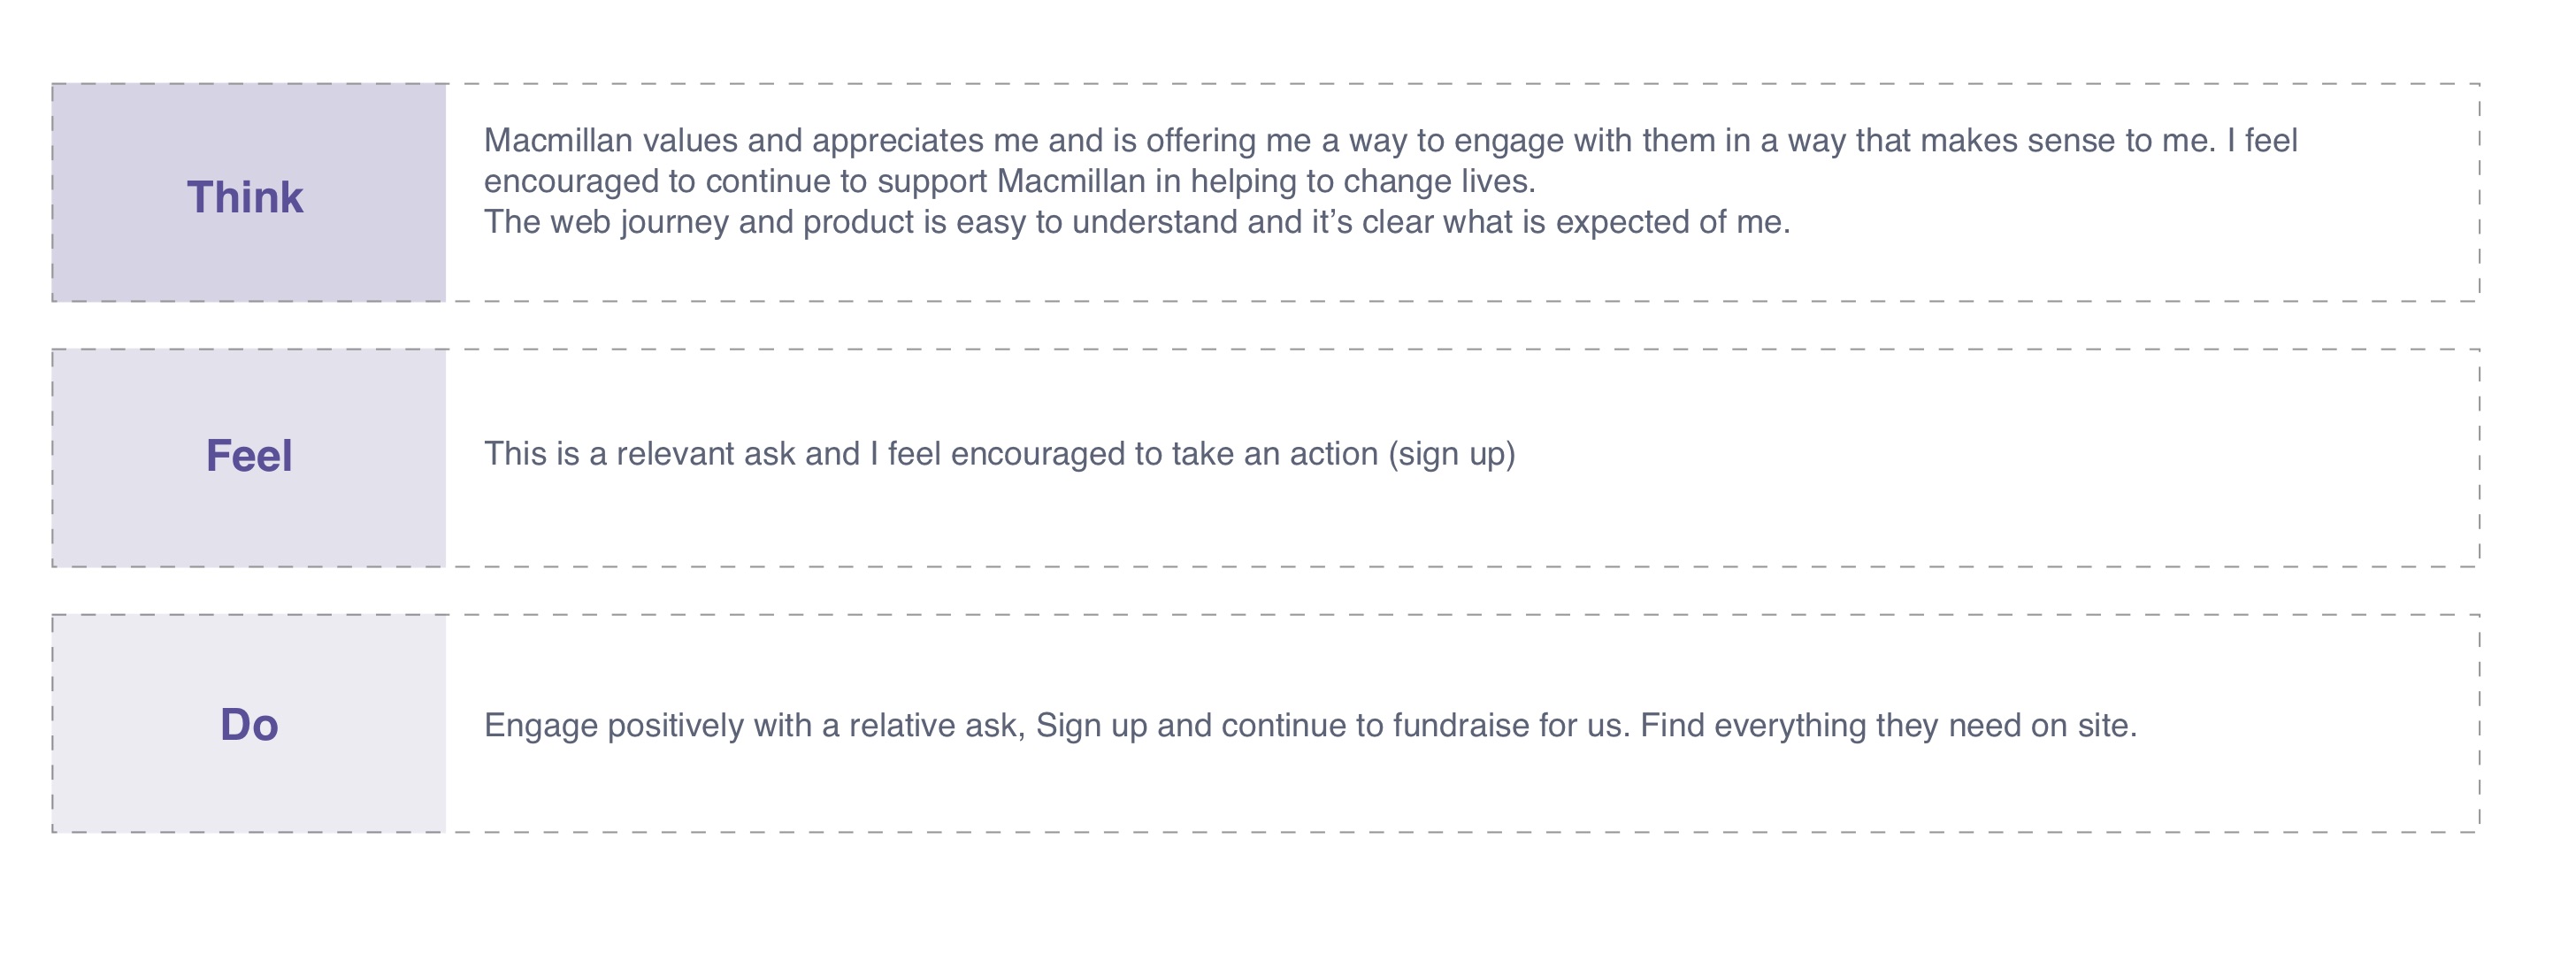Image resolution: width=2576 pixels, height=977 pixels.
Task: Click the Think label box
Action: [249, 193]
